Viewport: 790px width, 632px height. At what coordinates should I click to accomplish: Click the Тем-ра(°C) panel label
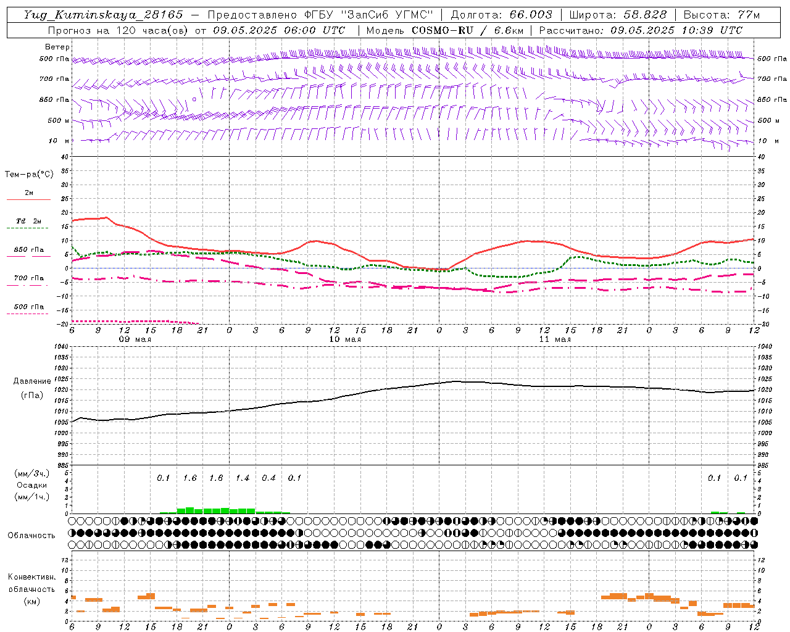pyautogui.click(x=29, y=175)
